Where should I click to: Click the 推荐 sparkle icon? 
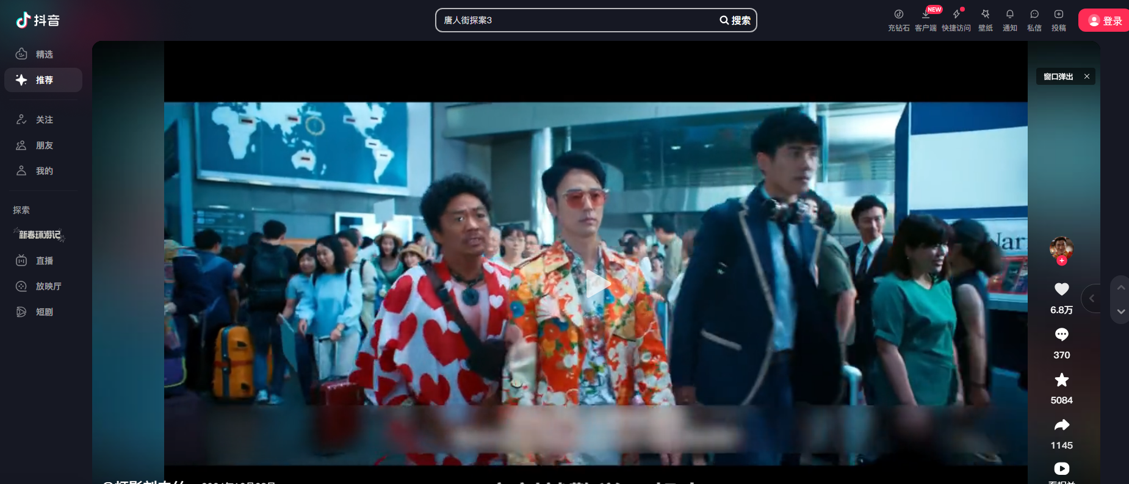tap(21, 80)
